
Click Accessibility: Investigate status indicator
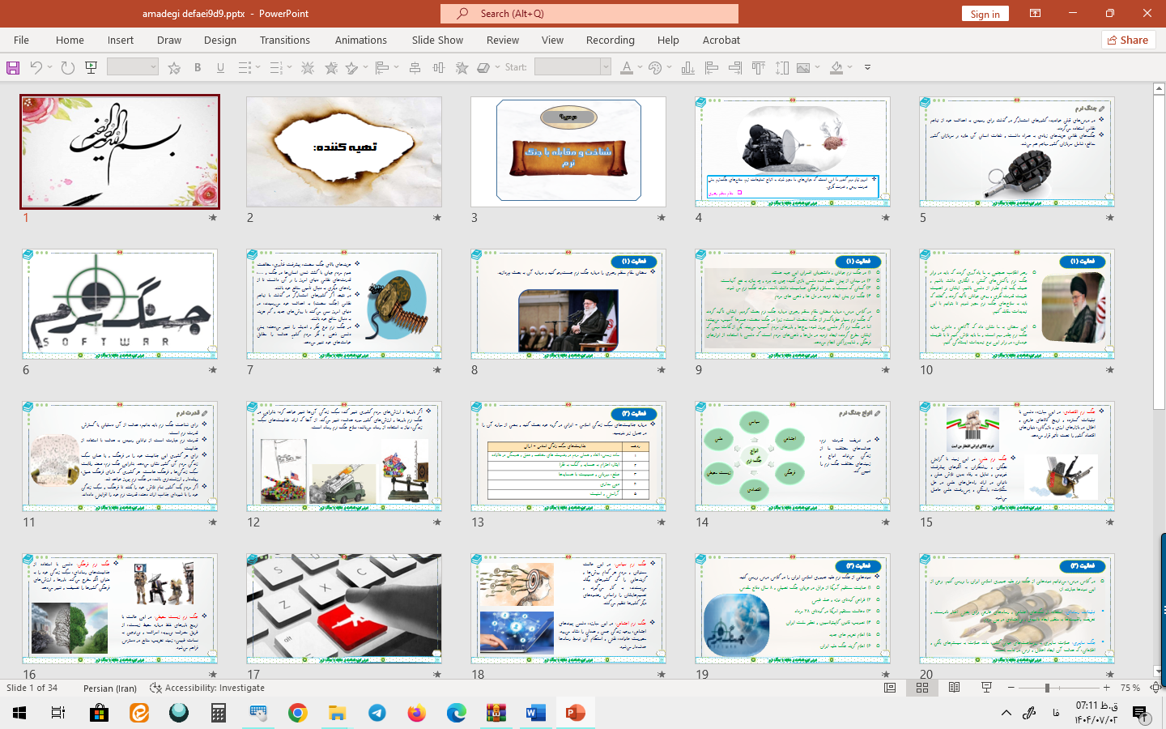207,688
